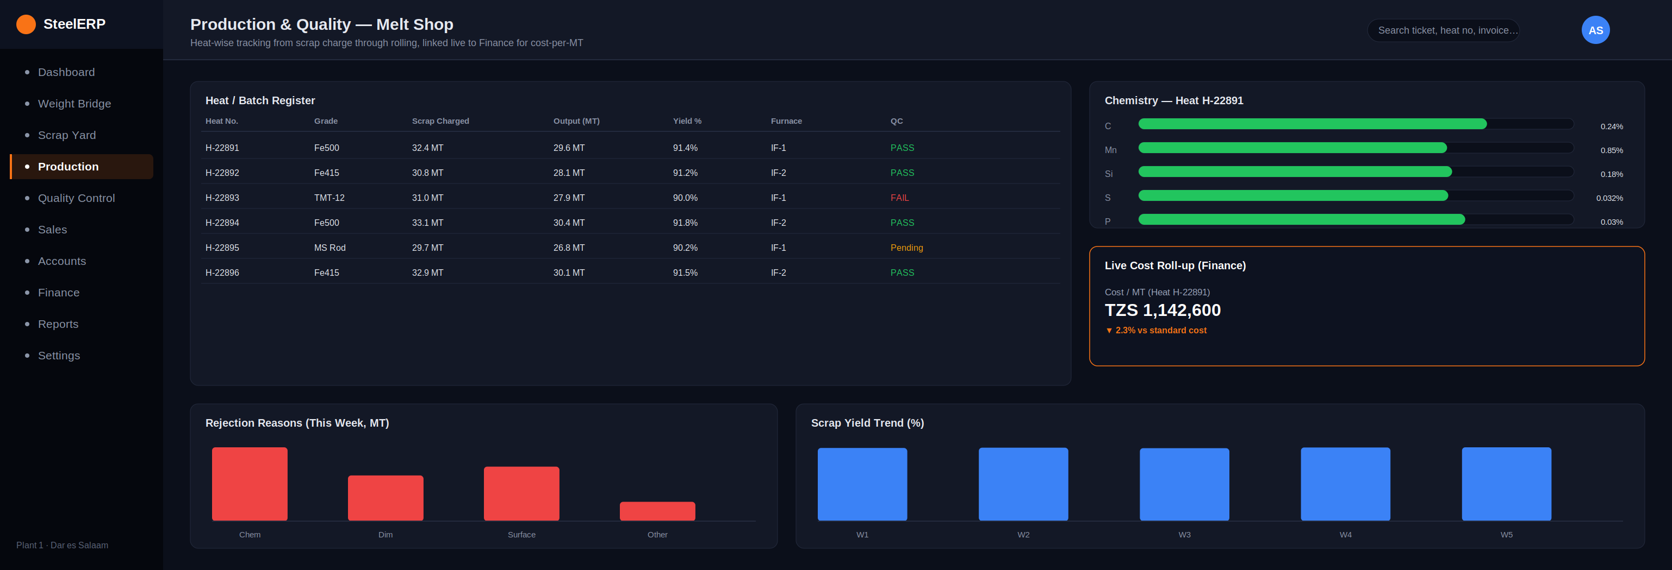This screenshot has width=1672, height=570.
Task: Click the search ticket, heat no field
Action: point(1443,30)
